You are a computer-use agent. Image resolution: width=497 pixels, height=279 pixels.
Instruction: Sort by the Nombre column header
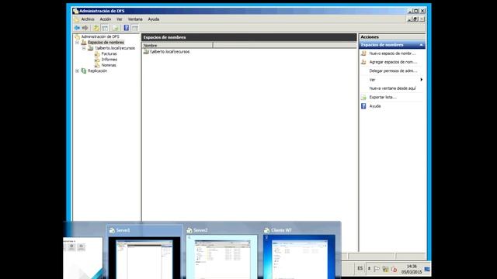177,46
